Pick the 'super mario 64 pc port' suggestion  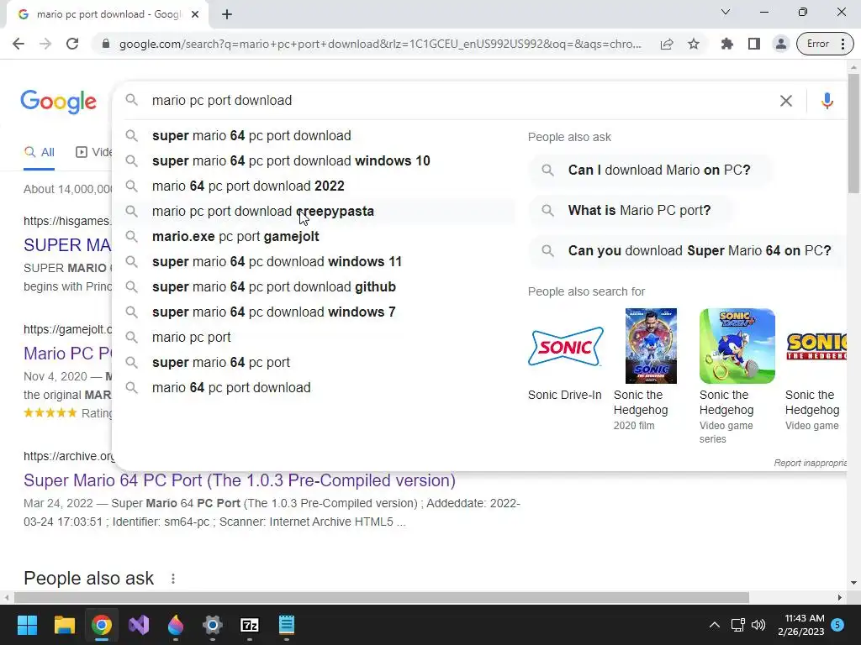click(314, 363)
